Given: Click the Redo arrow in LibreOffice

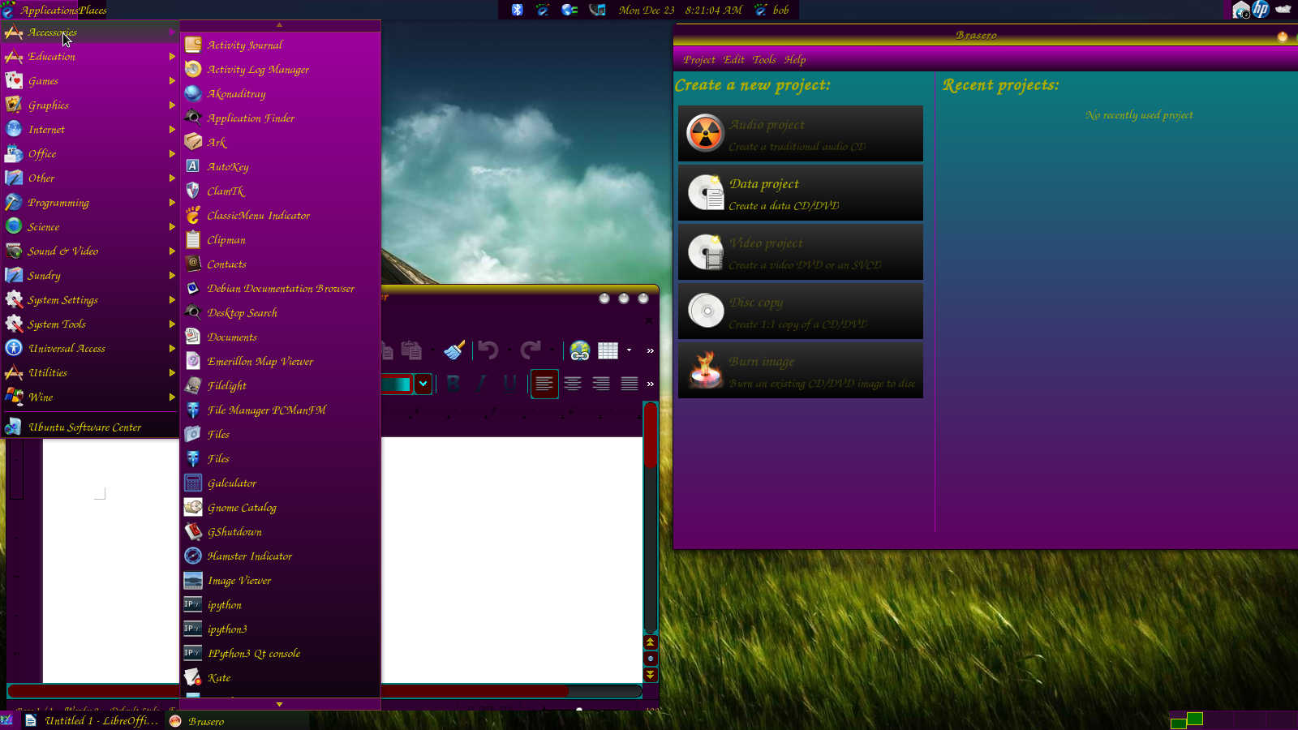Looking at the screenshot, I should point(531,350).
